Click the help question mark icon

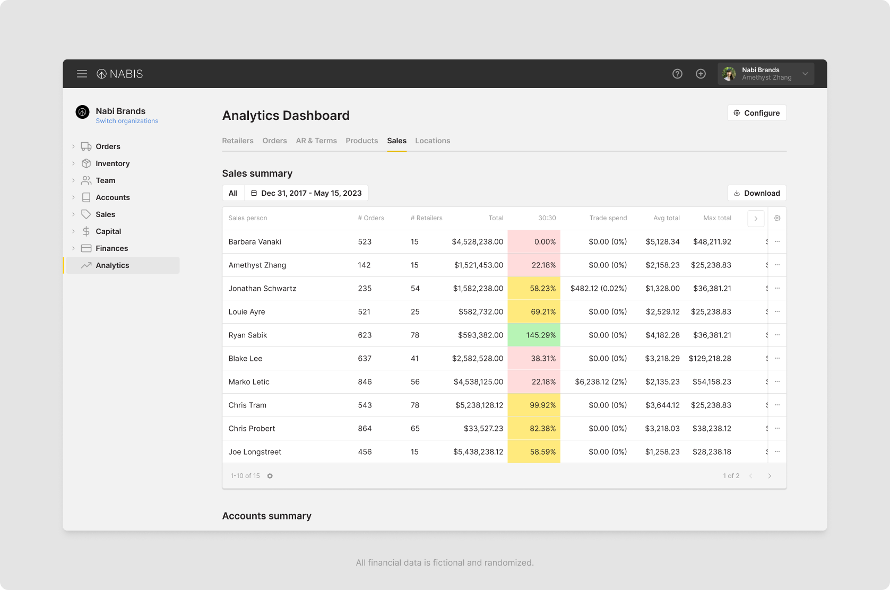[677, 74]
